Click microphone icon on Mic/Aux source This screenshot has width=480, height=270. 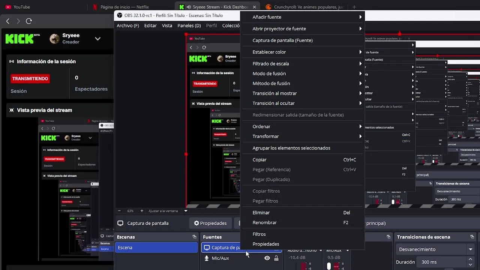[207, 258]
